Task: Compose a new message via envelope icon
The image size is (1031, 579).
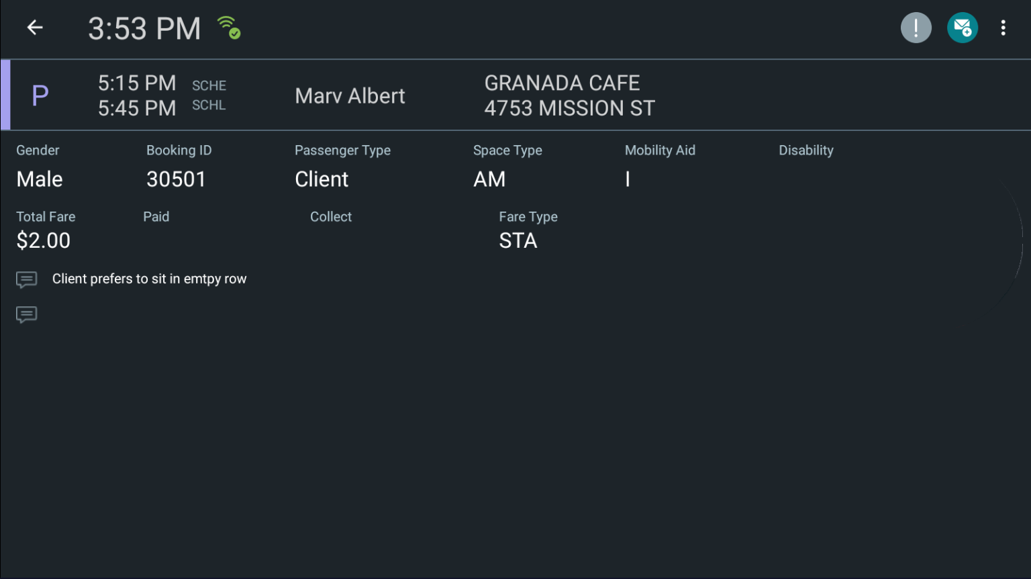Action: point(962,28)
